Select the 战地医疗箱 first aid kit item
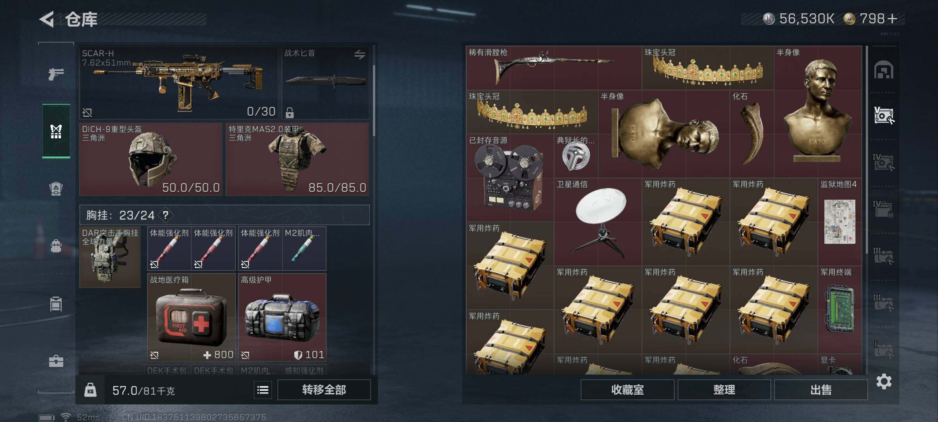This screenshot has height=422, width=938. pyautogui.click(x=191, y=317)
